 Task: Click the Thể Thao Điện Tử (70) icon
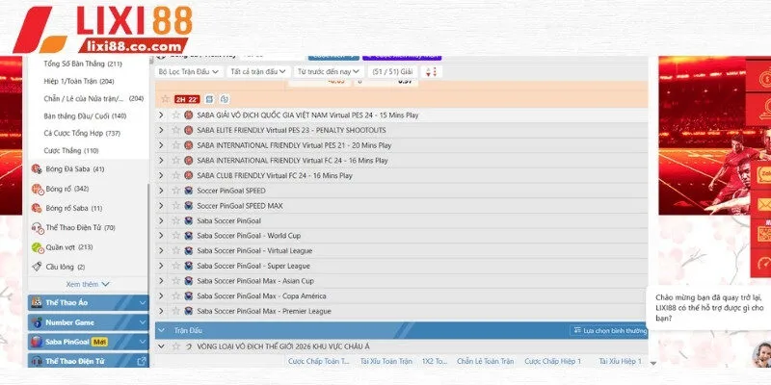37,227
